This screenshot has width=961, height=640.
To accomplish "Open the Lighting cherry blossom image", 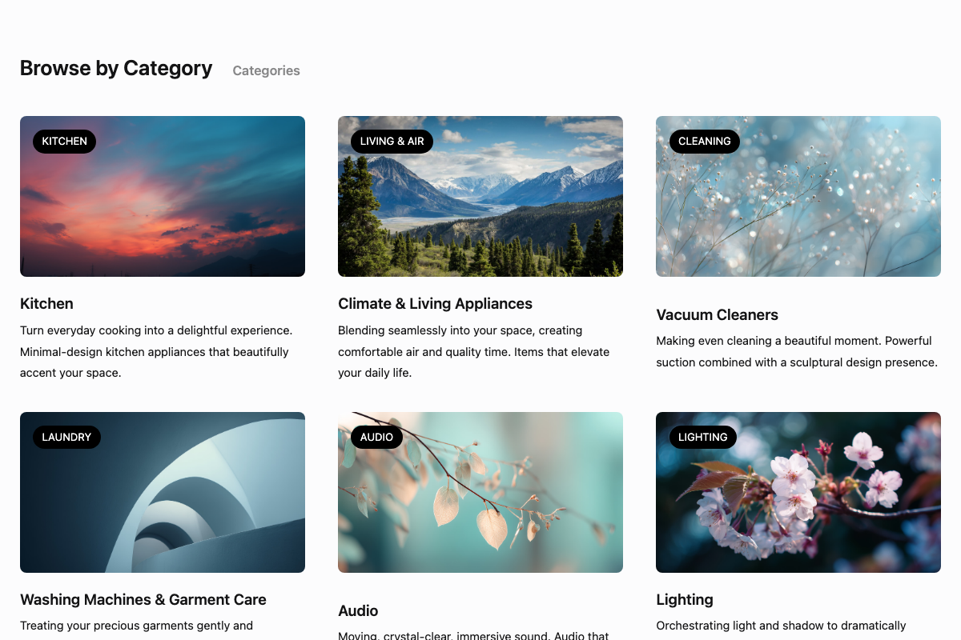I will click(x=798, y=492).
